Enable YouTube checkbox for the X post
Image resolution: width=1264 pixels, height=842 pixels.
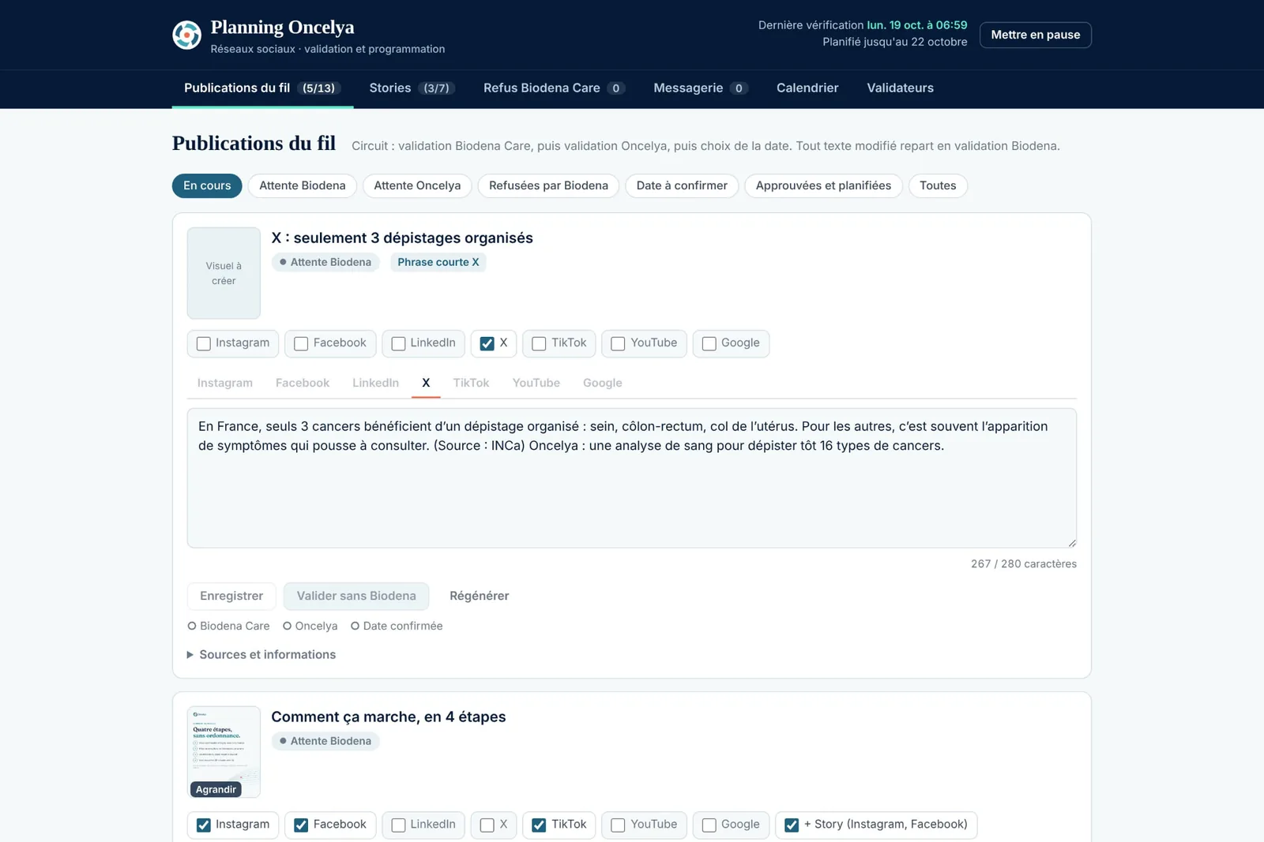tap(618, 343)
